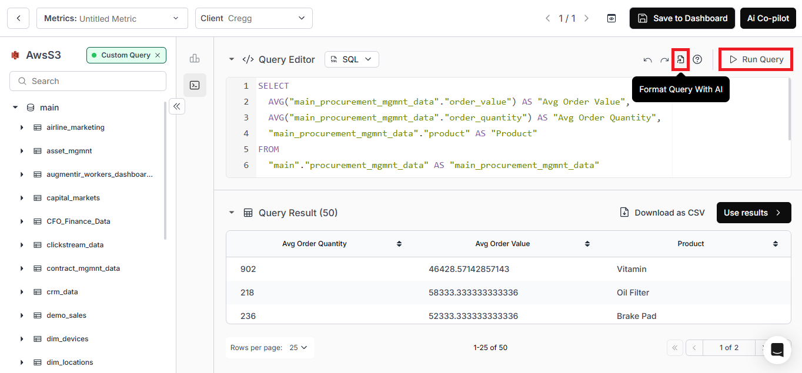The width and height of the screenshot is (802, 373).
Task: Run Query
Action: 756,59
